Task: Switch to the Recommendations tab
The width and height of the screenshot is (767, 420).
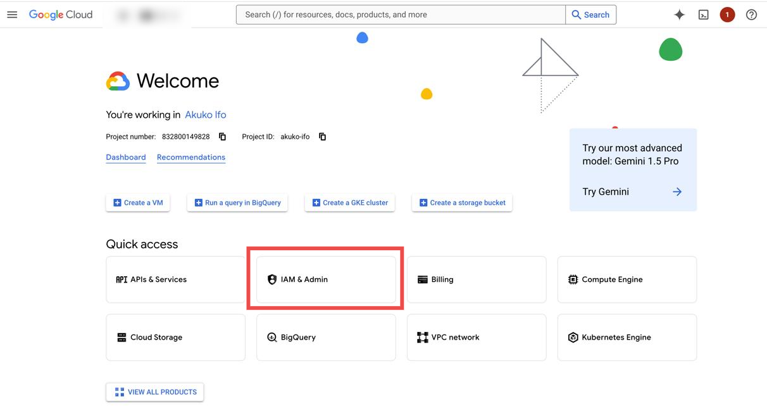Action: coord(191,157)
